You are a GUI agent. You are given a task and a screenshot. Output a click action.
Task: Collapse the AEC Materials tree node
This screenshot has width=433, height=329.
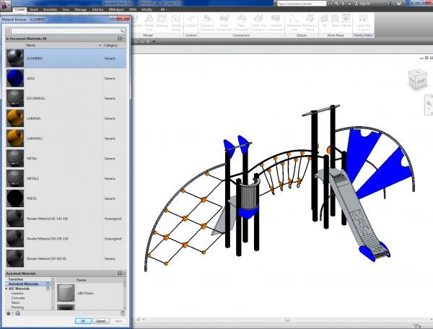6,289
